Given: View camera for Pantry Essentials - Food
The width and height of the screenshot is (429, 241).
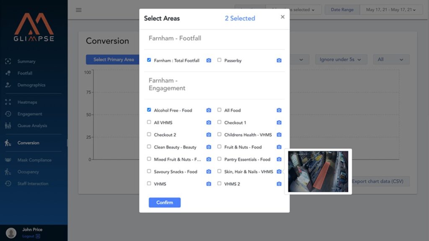Looking at the screenshot, I should pyautogui.click(x=279, y=159).
